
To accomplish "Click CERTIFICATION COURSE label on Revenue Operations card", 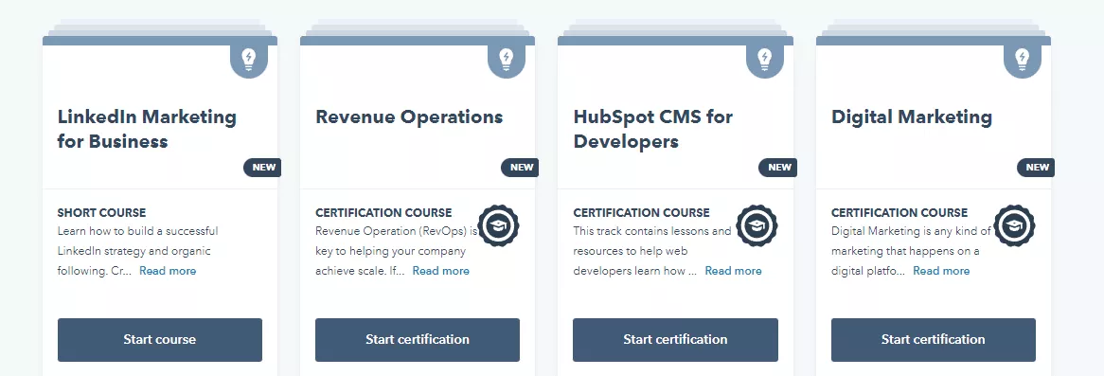I will point(383,213).
